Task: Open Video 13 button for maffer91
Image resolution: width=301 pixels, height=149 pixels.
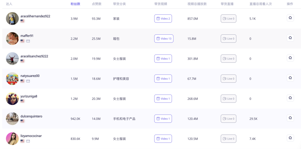Action: tap(164, 39)
